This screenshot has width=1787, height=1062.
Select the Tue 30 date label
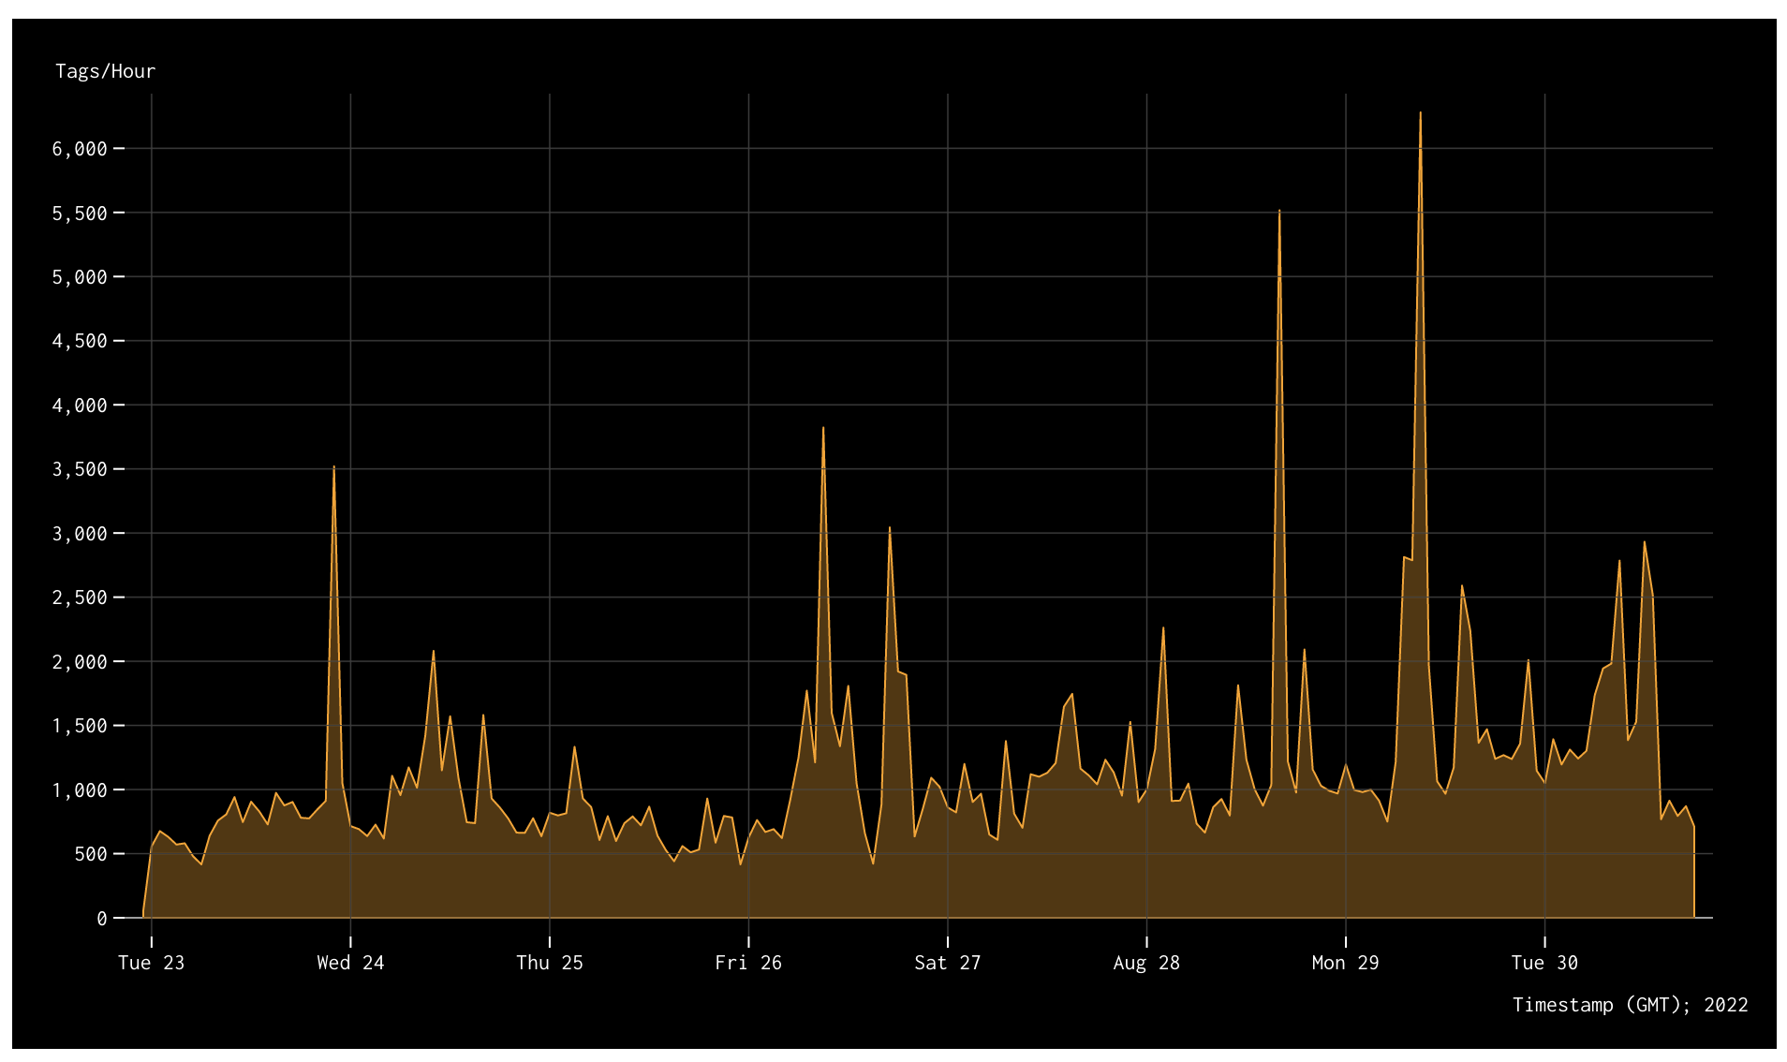tap(1544, 962)
